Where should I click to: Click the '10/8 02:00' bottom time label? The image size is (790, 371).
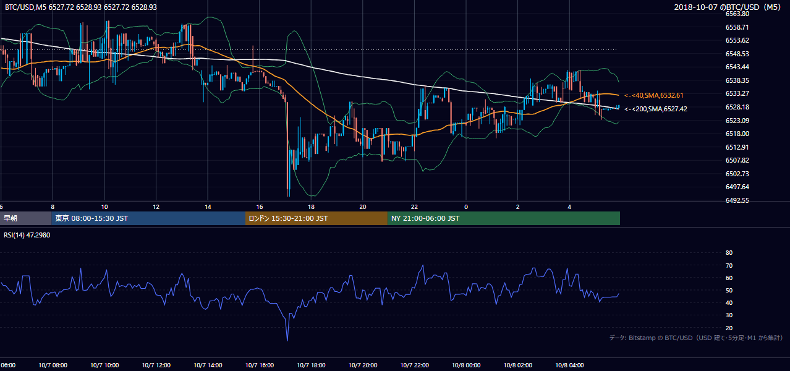click(x=517, y=365)
